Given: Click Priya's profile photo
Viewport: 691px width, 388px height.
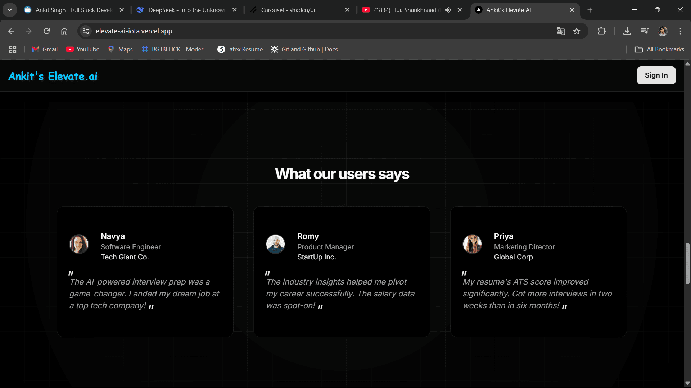Looking at the screenshot, I should pyautogui.click(x=472, y=244).
